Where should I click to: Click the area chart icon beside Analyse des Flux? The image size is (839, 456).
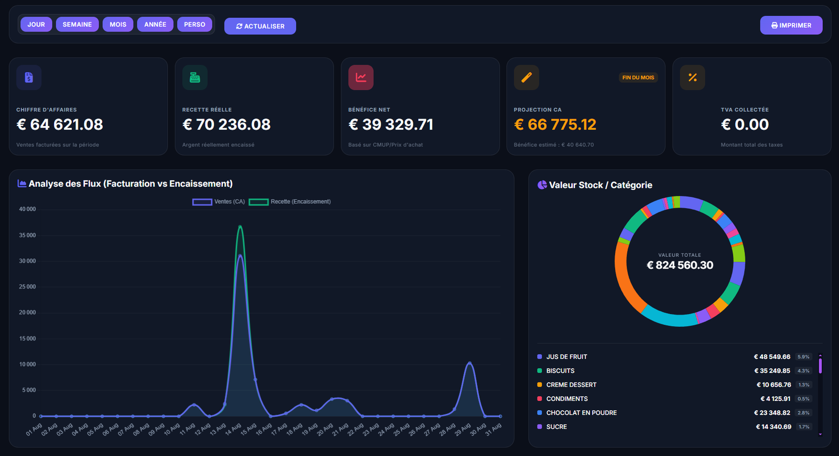(x=22, y=184)
